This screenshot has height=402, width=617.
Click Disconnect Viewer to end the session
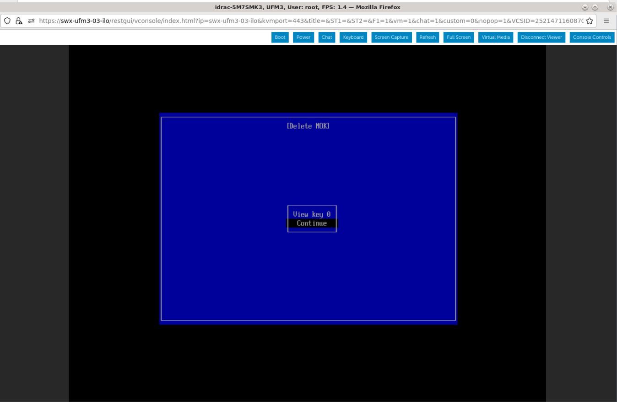pyautogui.click(x=541, y=37)
